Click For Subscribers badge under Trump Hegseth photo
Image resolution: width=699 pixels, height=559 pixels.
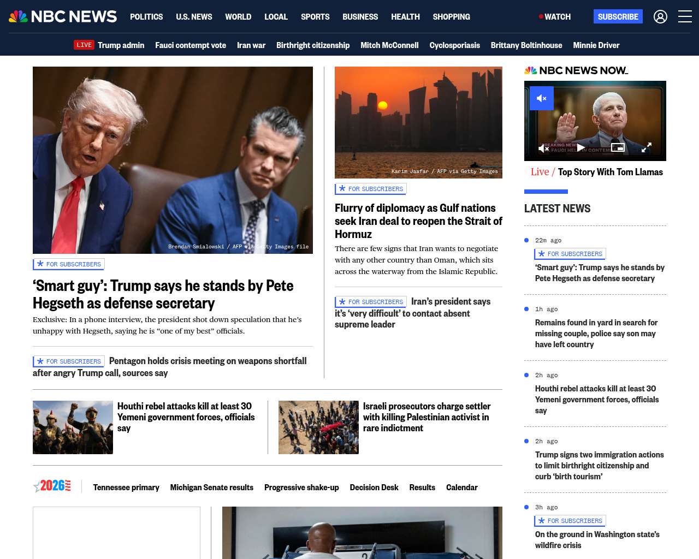point(69,264)
